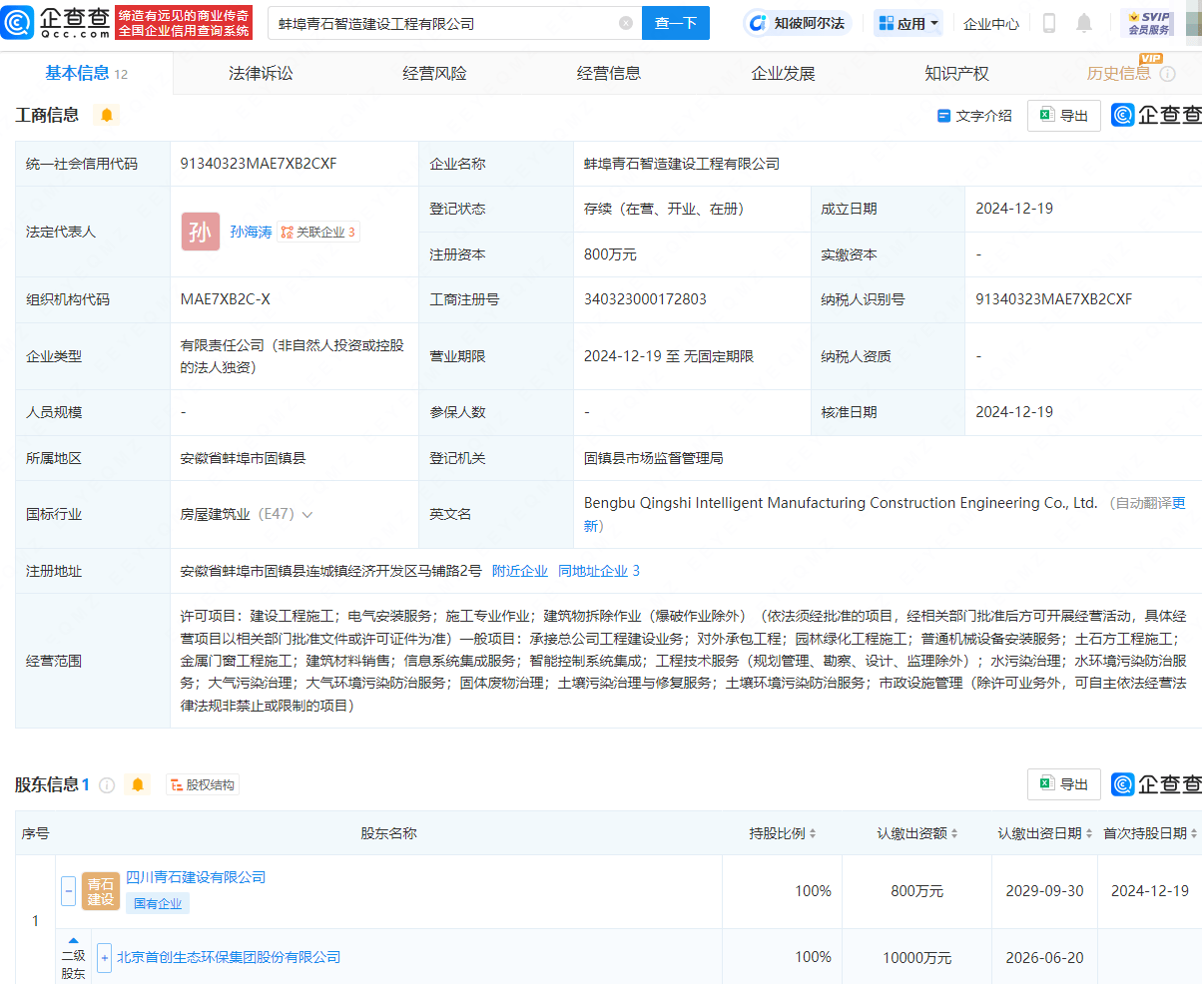
Task: Open SVIP 会员服务 badge
Action: click(1148, 23)
